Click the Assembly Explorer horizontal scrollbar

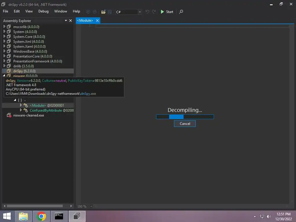(35, 206)
